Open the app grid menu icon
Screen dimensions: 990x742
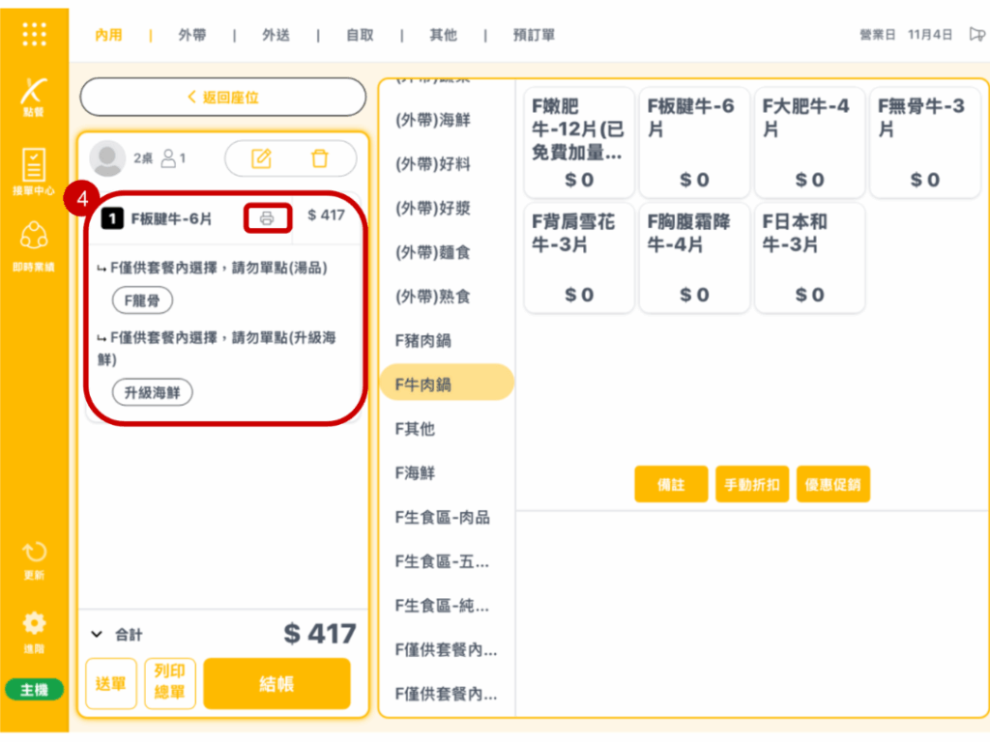34,34
